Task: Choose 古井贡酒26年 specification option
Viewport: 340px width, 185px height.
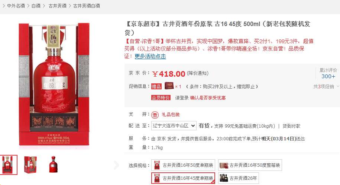Action: point(239,178)
